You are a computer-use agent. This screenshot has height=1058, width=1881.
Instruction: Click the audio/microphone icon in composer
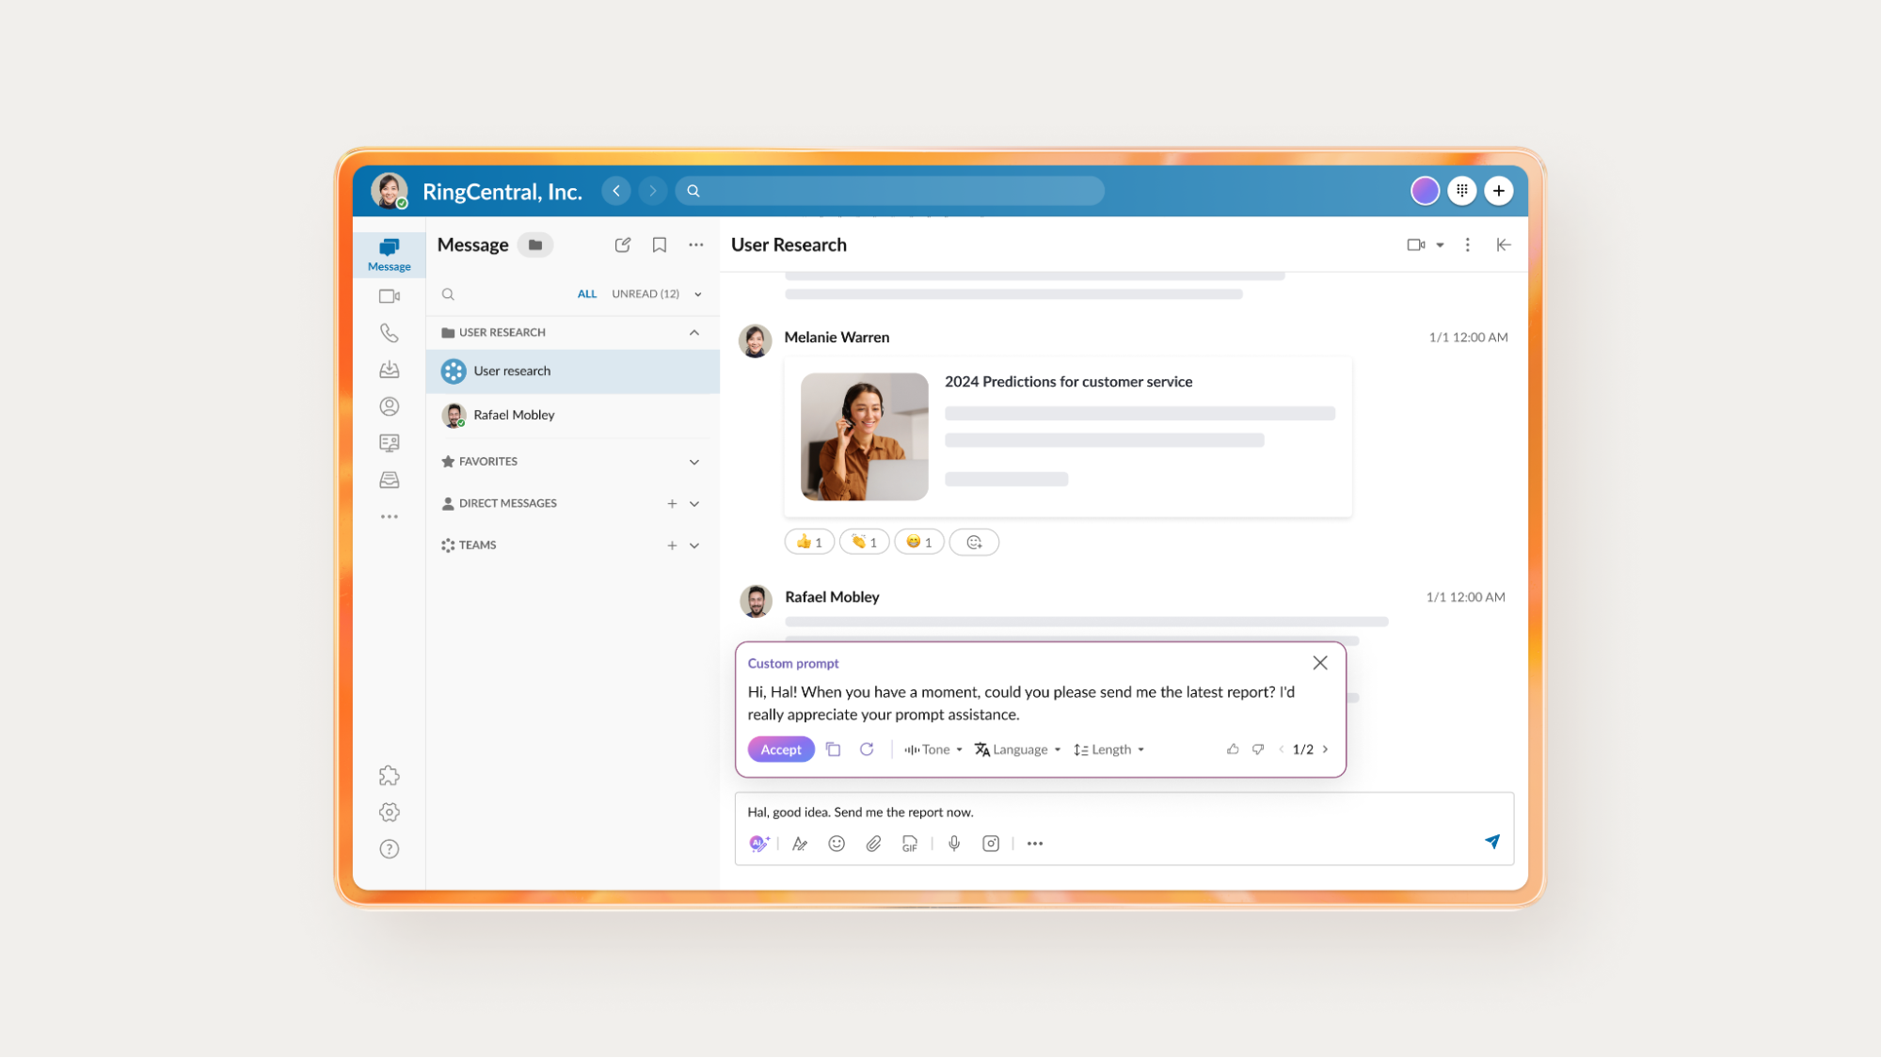point(952,843)
